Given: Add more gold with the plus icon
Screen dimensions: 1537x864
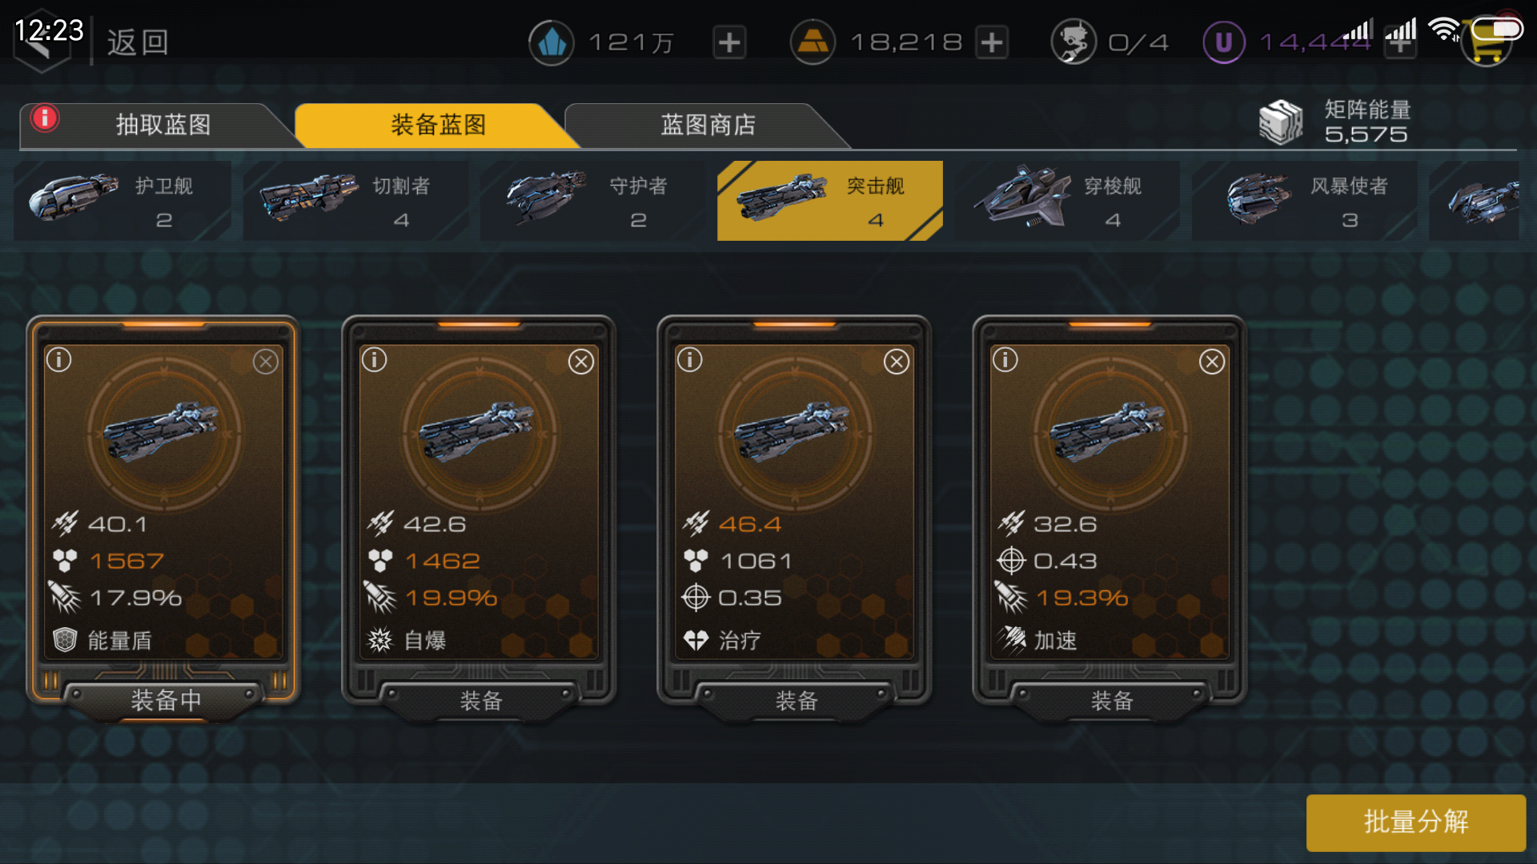Looking at the screenshot, I should coord(992,42).
